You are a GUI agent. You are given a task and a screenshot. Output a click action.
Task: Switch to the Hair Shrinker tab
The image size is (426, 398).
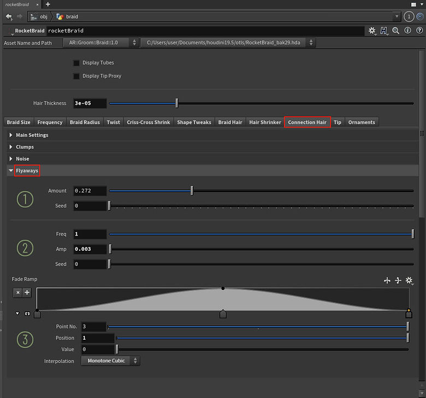click(265, 122)
